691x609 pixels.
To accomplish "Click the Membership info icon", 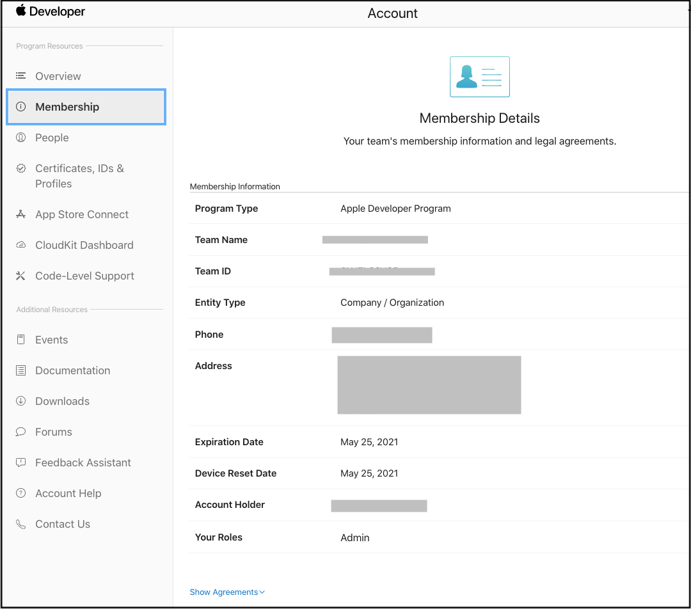I will click(x=21, y=107).
